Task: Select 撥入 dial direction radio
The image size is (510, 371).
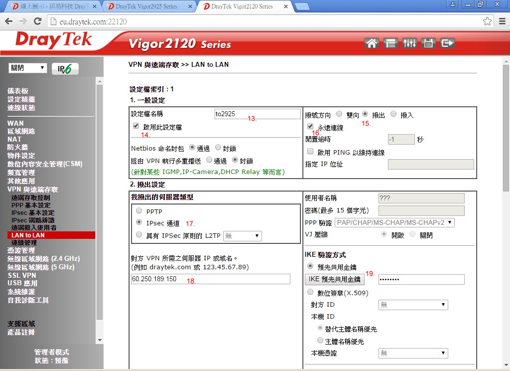Action: click(x=393, y=114)
